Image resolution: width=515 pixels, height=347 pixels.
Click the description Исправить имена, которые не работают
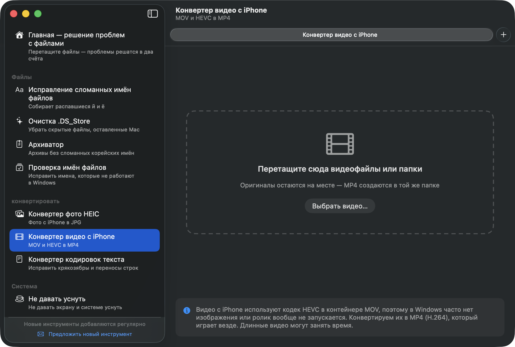[x=81, y=179]
